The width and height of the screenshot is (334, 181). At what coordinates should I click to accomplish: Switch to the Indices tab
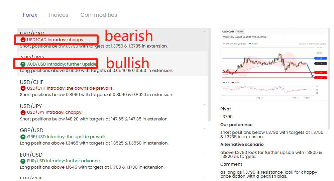[x=59, y=15]
